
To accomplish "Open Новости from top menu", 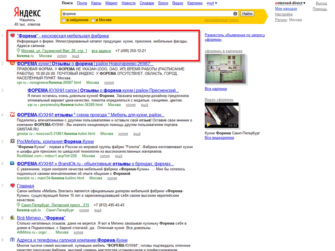I will (129, 3).
